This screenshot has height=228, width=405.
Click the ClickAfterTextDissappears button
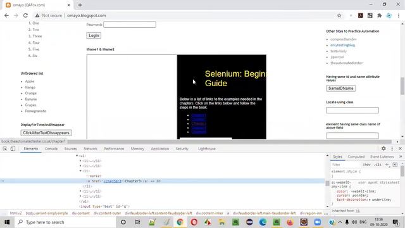(x=46, y=133)
